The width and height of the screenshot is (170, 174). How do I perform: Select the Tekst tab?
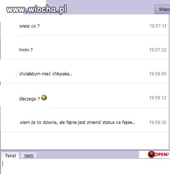point(10,156)
